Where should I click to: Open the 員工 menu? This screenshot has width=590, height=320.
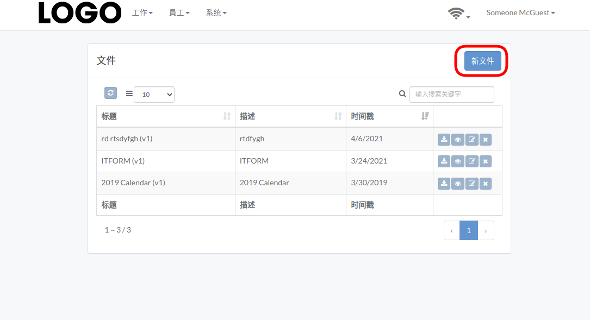tap(179, 13)
